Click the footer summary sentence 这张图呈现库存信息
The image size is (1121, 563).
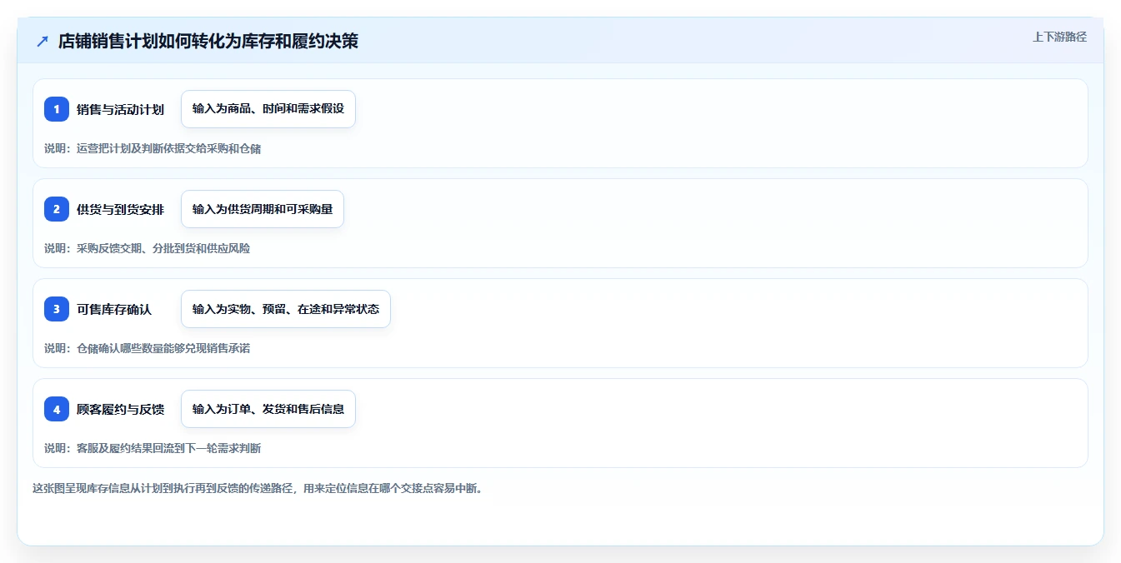pos(258,488)
